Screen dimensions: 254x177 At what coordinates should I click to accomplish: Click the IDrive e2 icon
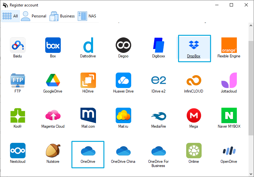coord(159,80)
